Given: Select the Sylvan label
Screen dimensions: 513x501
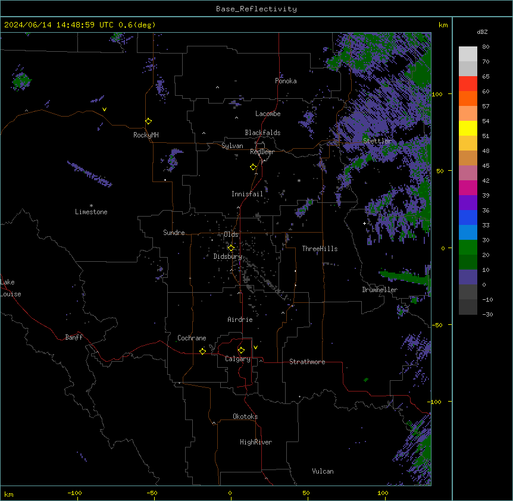Looking at the screenshot, I should [232, 146].
